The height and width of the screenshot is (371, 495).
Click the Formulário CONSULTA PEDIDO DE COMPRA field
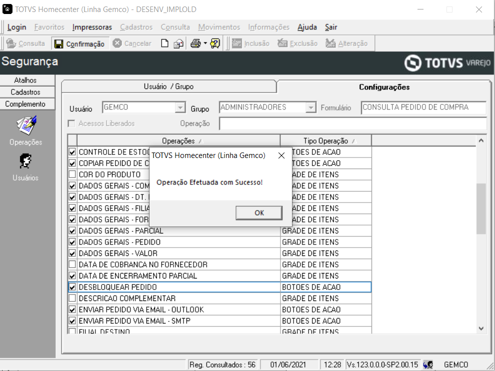[423, 107]
